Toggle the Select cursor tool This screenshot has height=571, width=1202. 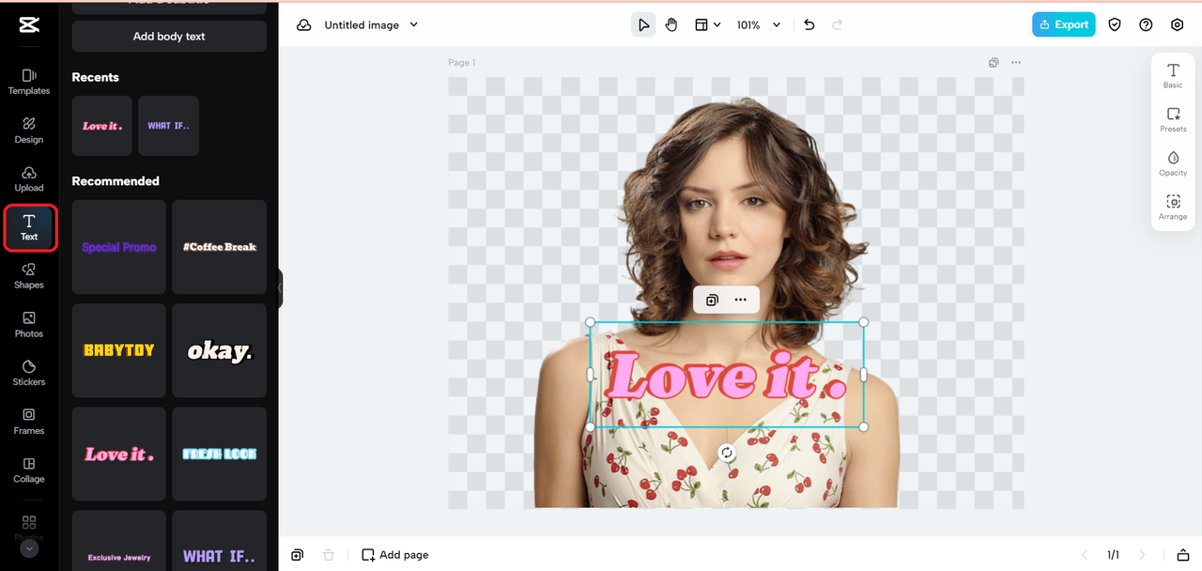643,24
